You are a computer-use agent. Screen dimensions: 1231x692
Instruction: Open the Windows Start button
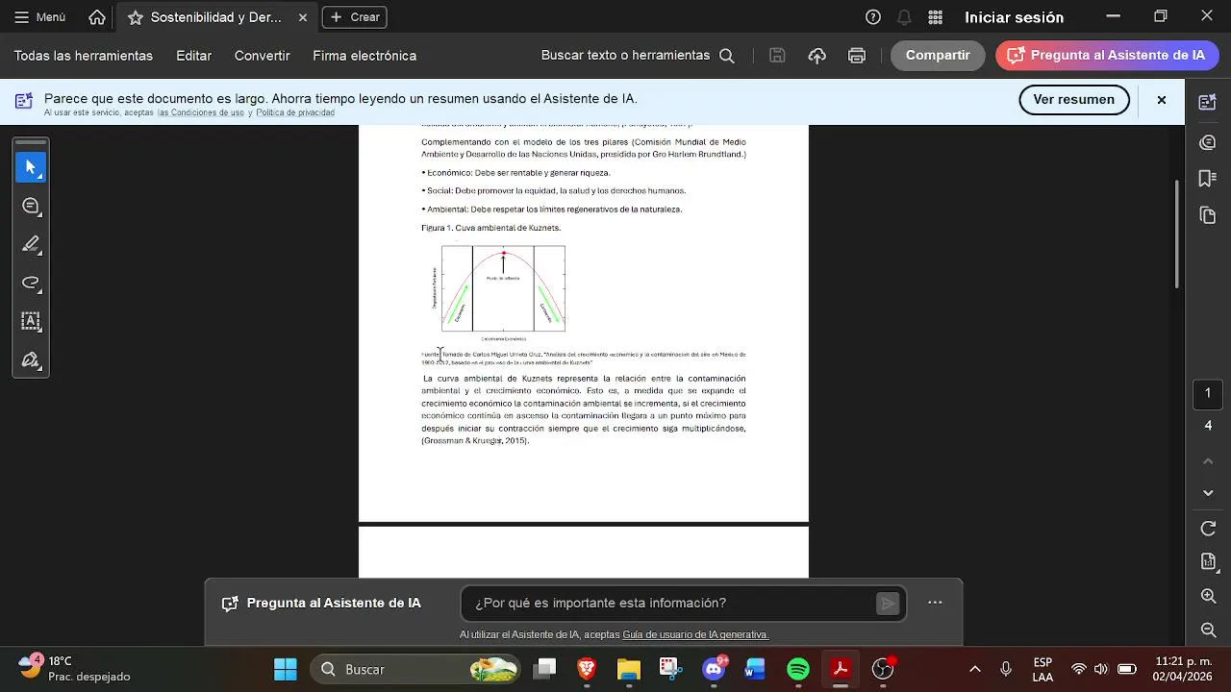[286, 669]
